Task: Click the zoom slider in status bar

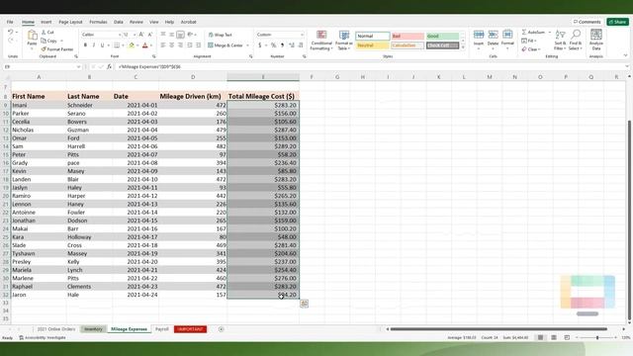Action: (x=597, y=337)
